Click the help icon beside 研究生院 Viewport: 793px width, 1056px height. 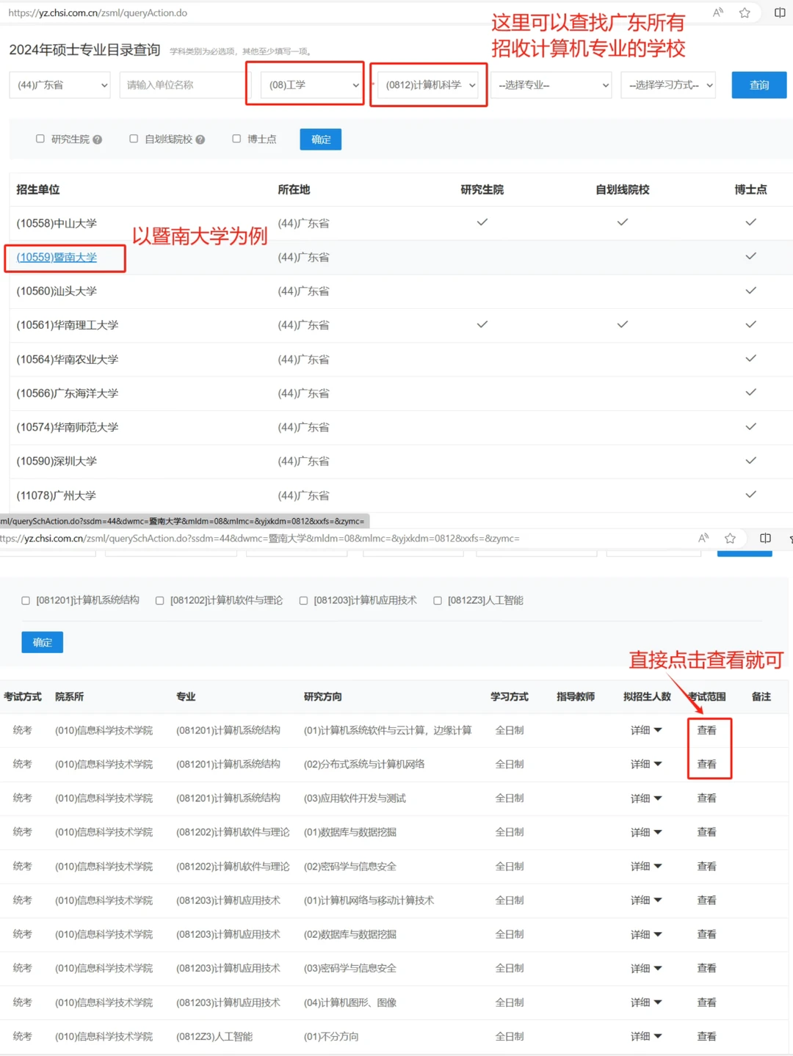pyautogui.click(x=98, y=139)
